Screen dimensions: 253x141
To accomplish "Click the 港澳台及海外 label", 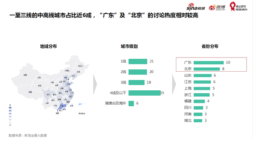I will pyautogui.click(x=115, y=103).
